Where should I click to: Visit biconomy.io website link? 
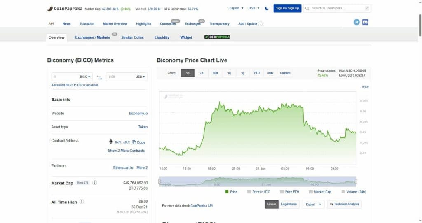(138, 114)
